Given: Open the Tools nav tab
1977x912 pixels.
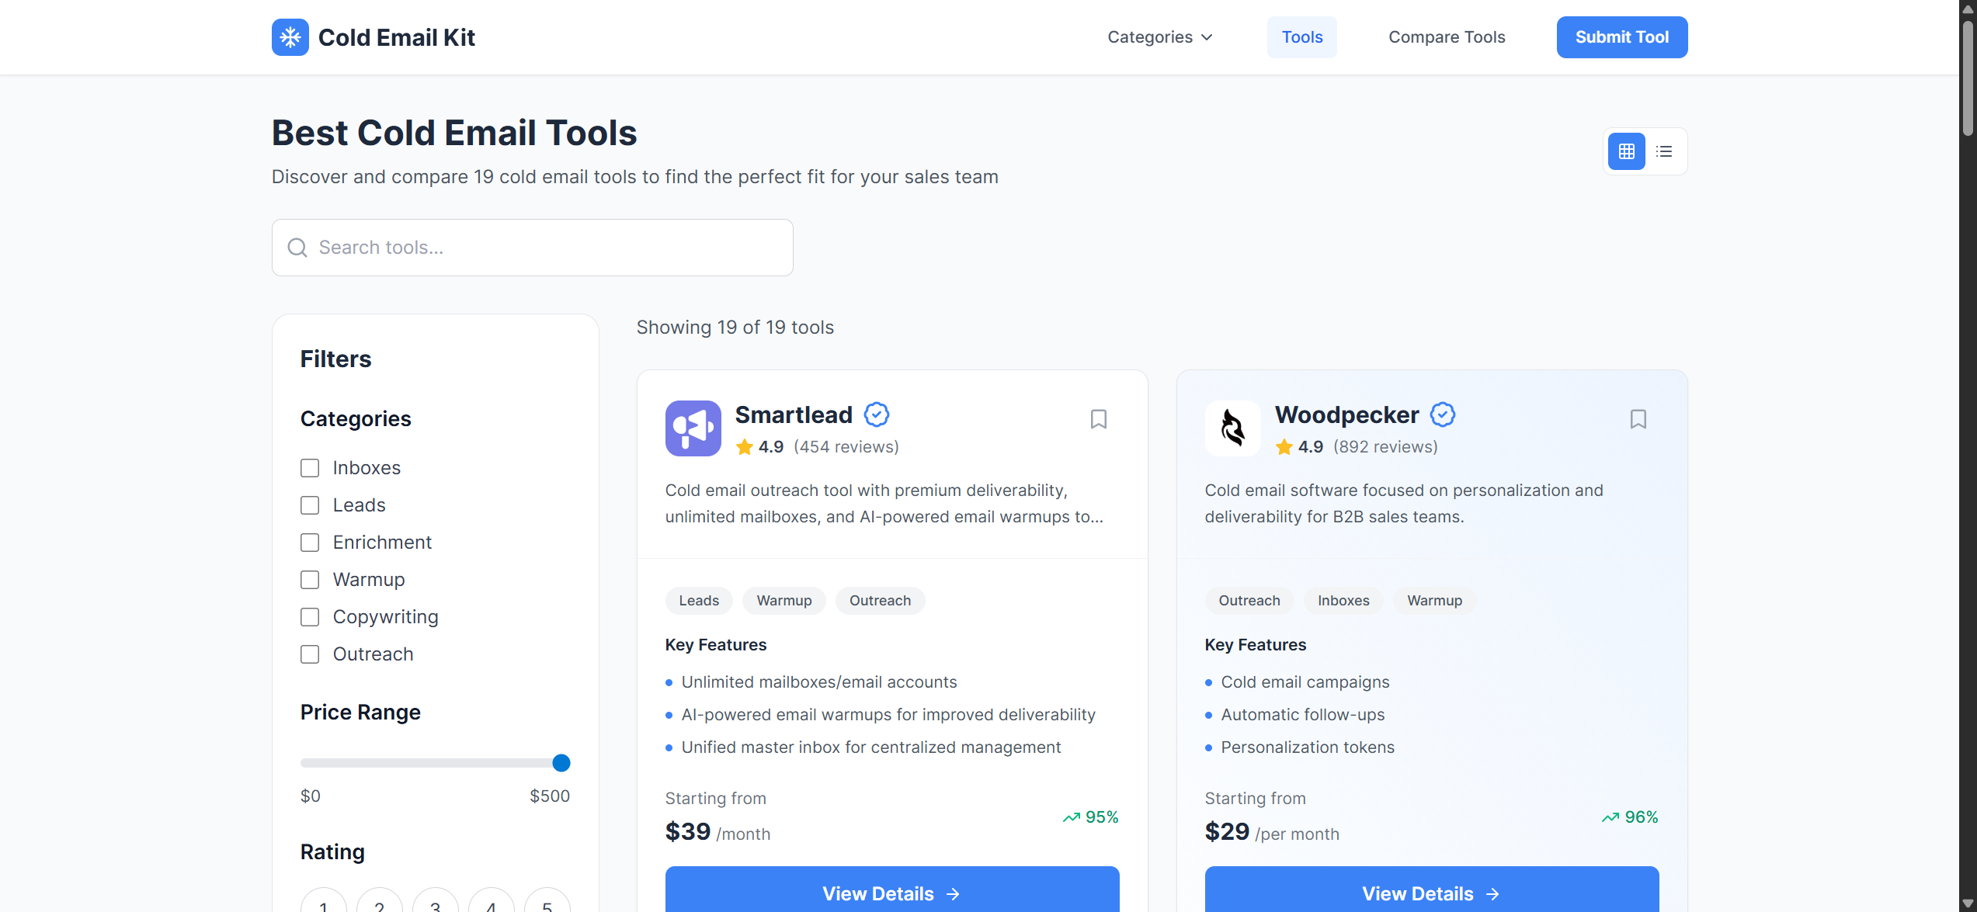Looking at the screenshot, I should point(1301,37).
